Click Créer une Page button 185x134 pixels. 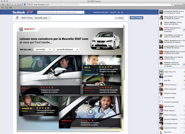[x=137, y=18]
